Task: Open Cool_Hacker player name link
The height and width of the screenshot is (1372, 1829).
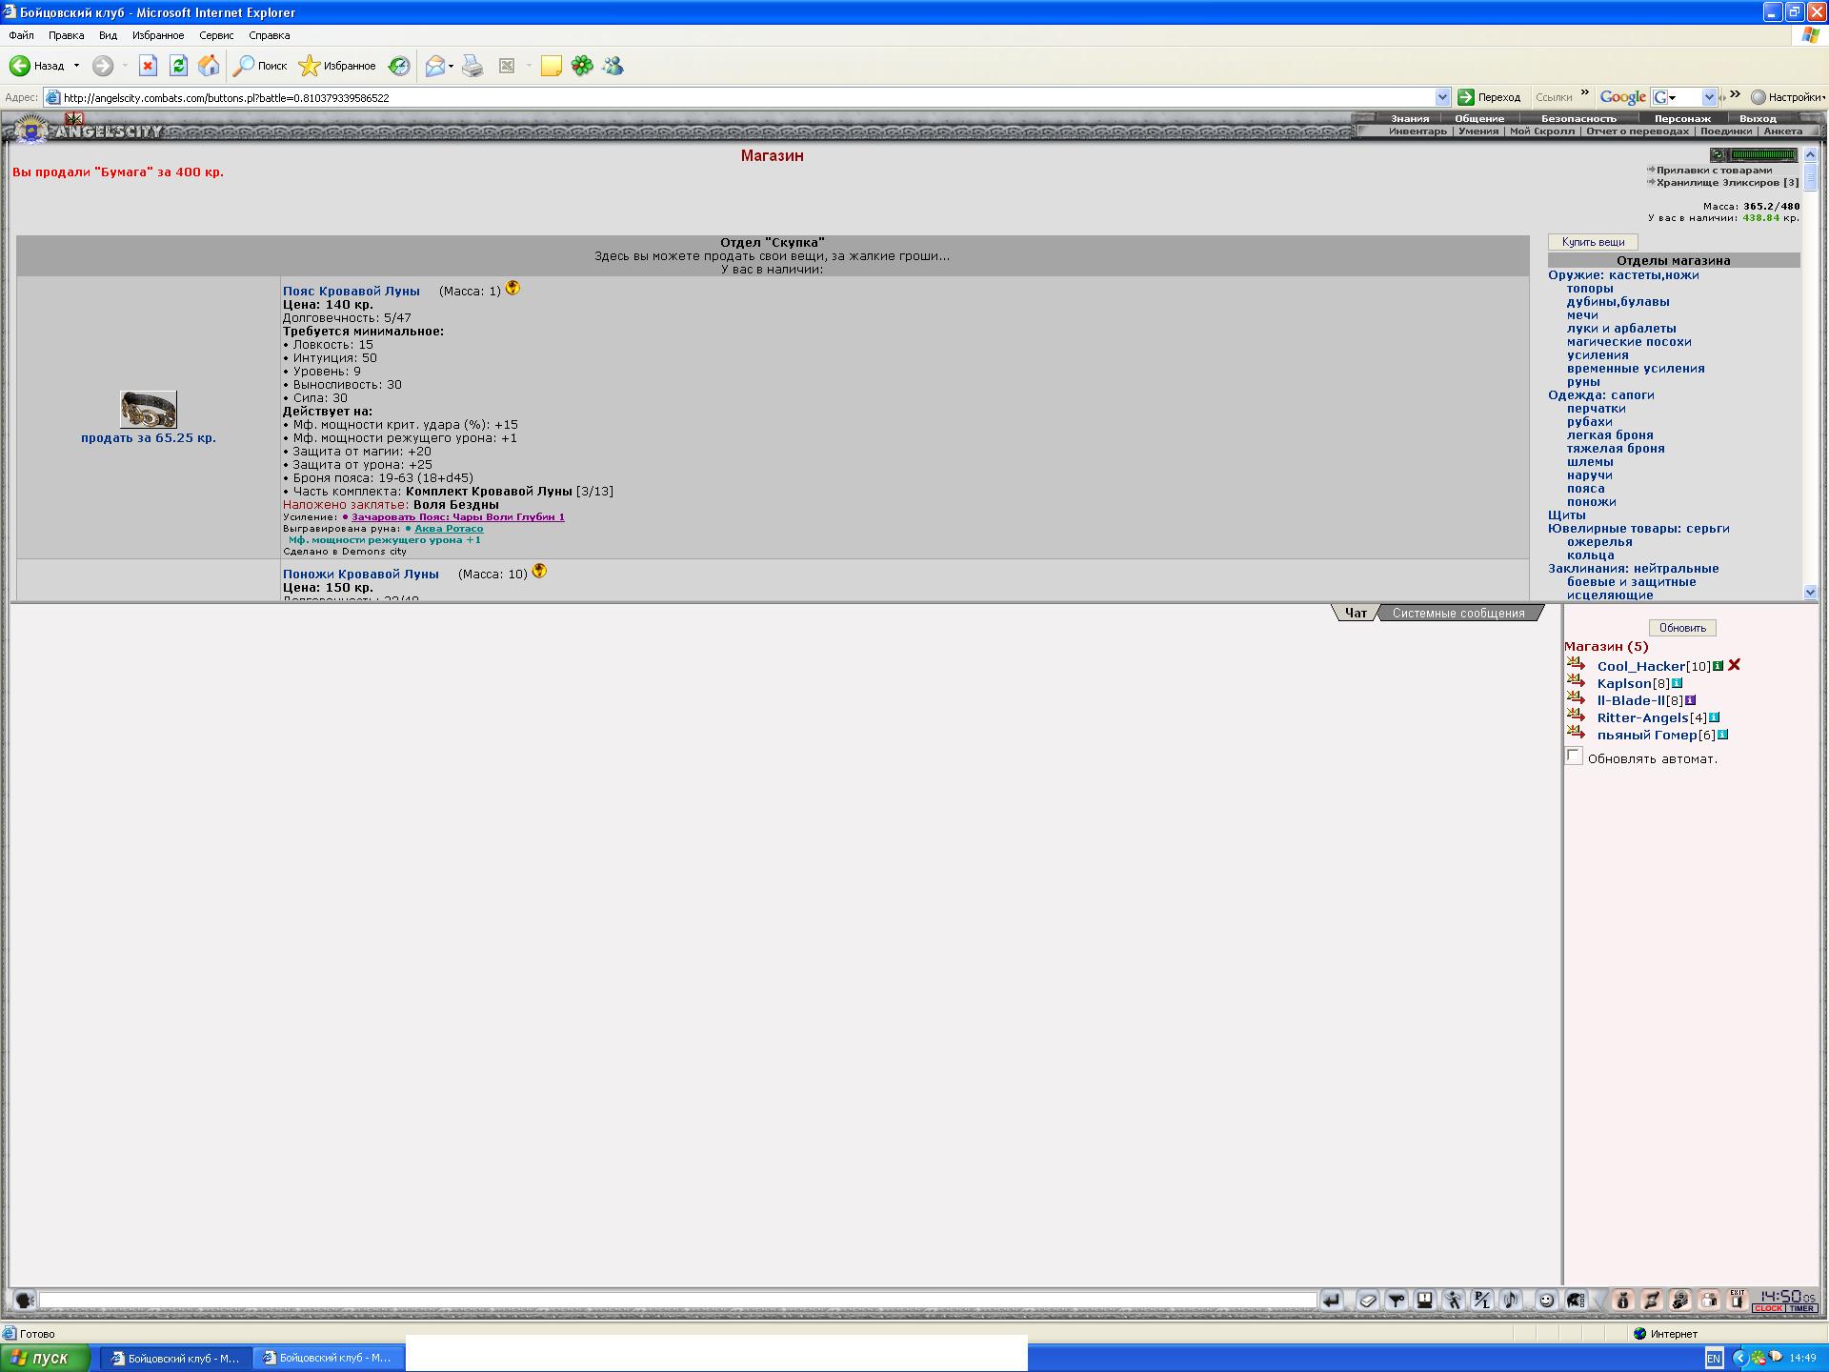Action: click(1641, 666)
